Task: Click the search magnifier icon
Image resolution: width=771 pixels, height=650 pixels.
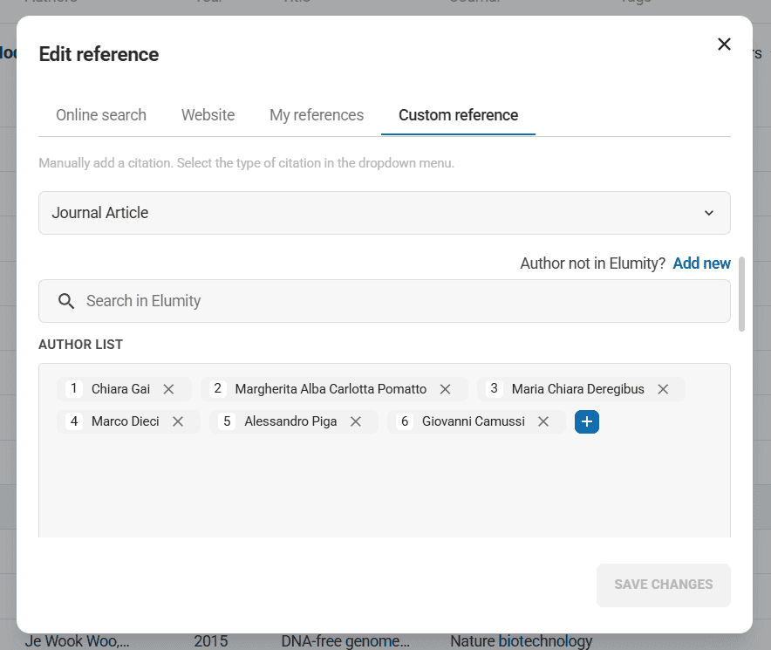Action: [66, 301]
